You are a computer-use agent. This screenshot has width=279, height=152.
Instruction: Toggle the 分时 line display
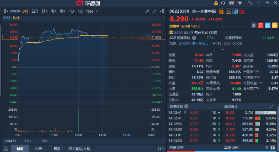(7, 18)
